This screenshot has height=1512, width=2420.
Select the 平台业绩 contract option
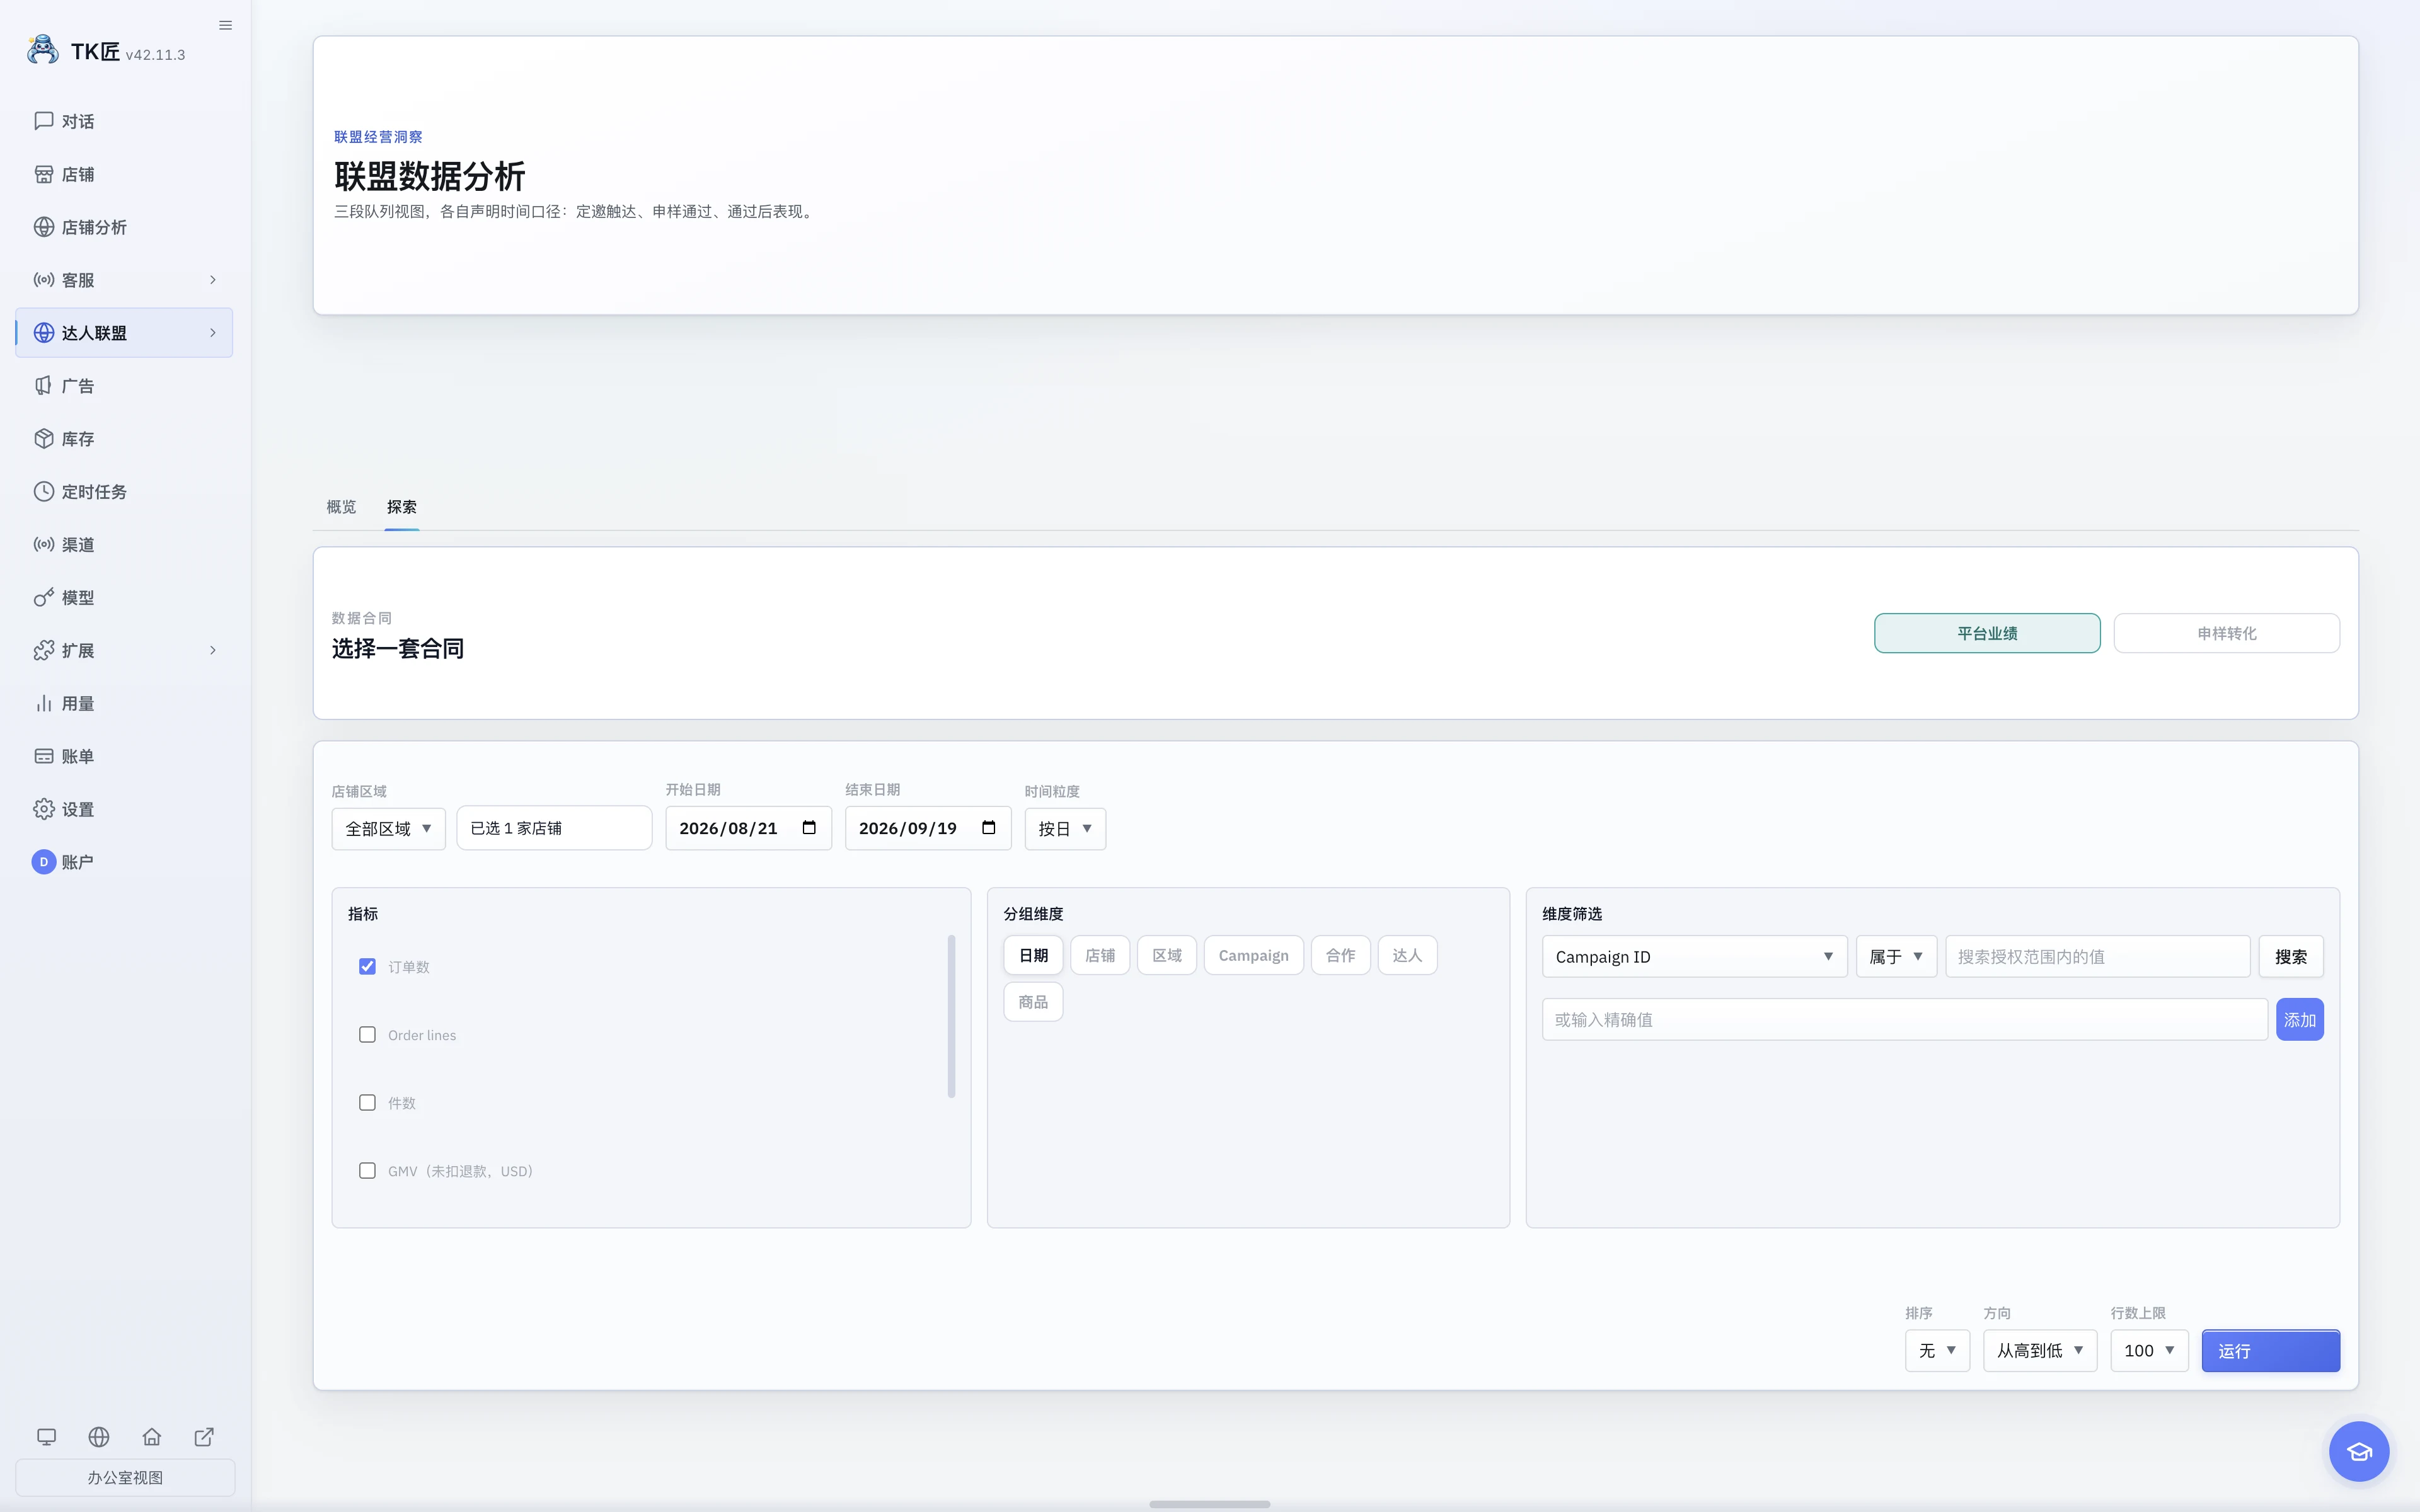pyautogui.click(x=1987, y=633)
